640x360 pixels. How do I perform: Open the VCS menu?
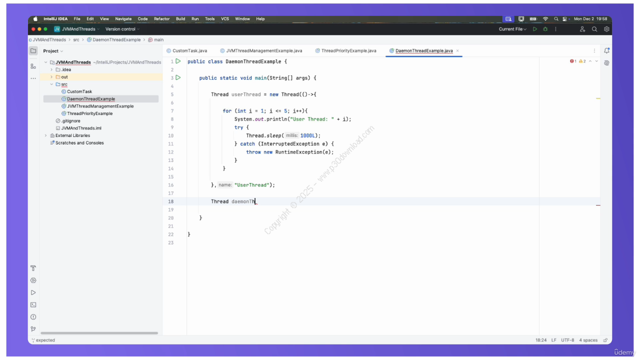[225, 18]
